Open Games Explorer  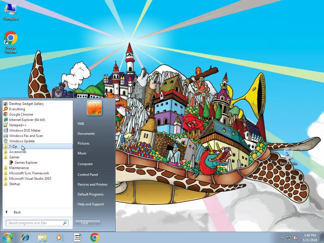(x=38, y=163)
